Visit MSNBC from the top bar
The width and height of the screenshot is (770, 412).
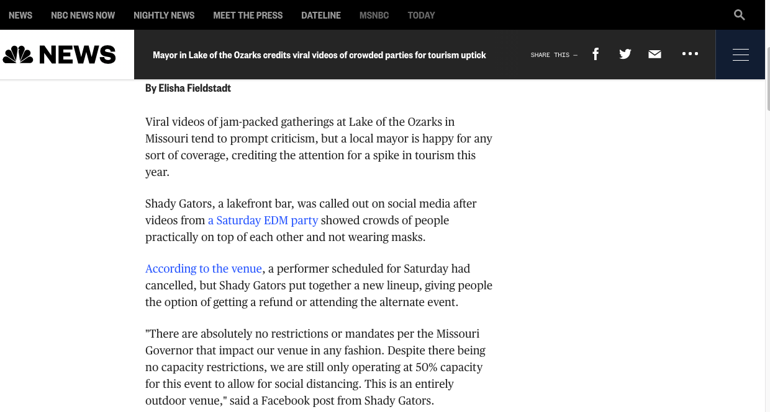pos(374,15)
